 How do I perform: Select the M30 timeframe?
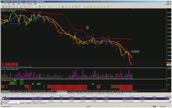point(91,7)
